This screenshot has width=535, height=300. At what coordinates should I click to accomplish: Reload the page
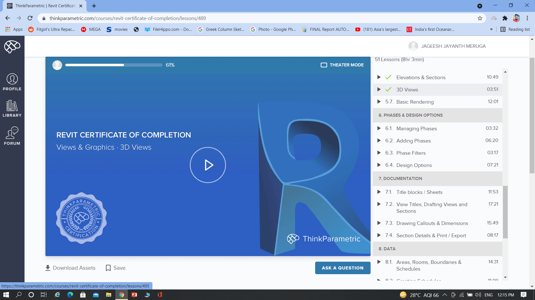pyautogui.click(x=30, y=18)
